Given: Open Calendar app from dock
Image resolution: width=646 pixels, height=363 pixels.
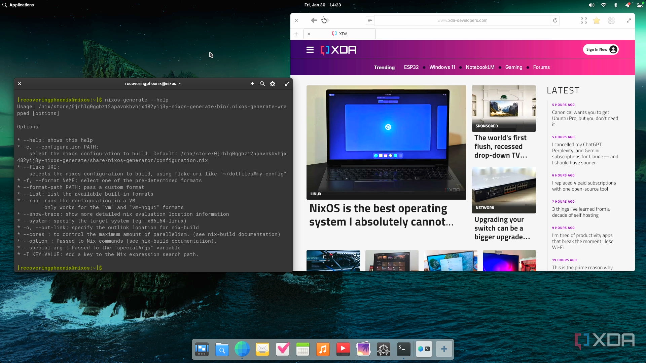Looking at the screenshot, I should point(303,350).
